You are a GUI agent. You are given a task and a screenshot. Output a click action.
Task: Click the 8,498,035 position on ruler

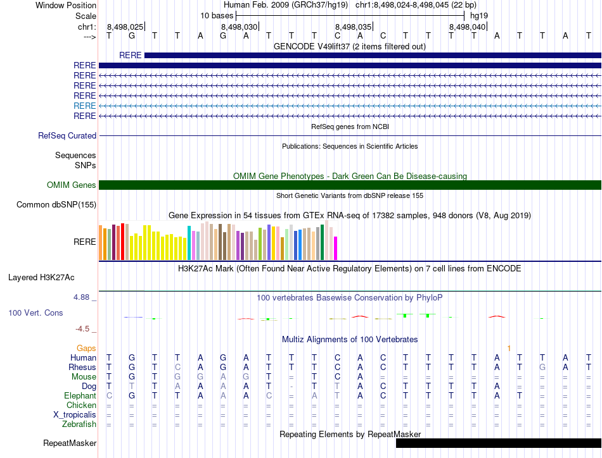pyautogui.click(x=353, y=27)
